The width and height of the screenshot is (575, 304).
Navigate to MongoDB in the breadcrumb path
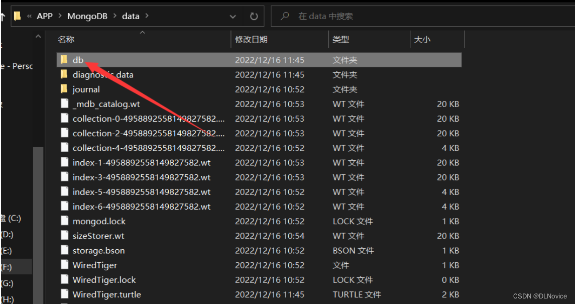(x=88, y=16)
